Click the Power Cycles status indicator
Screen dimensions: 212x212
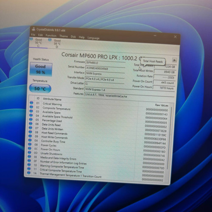30,144
